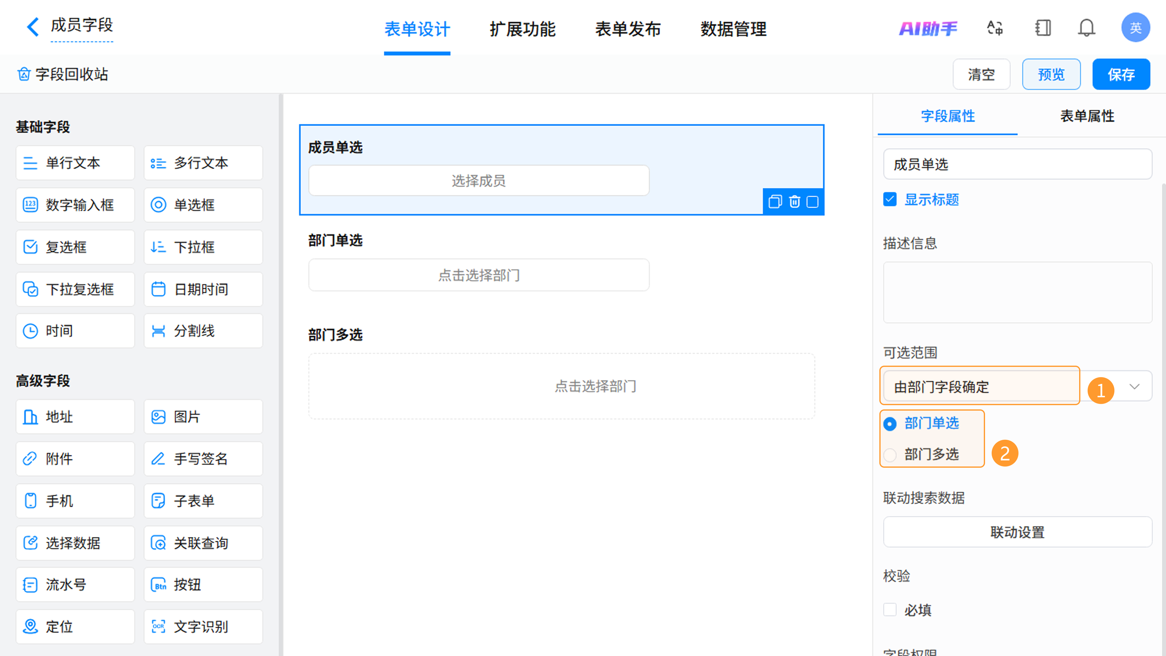Viewport: 1166px width, 656px height.
Task: Copy the selected 成员单选 field
Action: click(x=775, y=201)
